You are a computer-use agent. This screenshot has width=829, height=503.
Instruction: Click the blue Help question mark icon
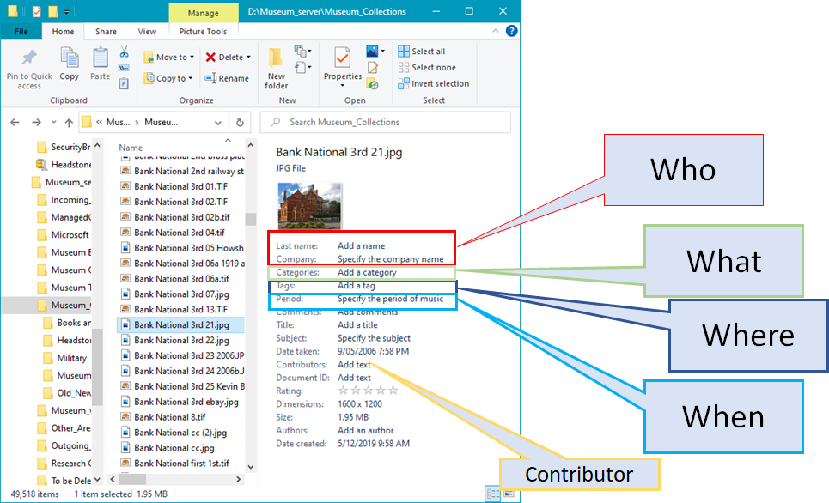click(x=511, y=31)
